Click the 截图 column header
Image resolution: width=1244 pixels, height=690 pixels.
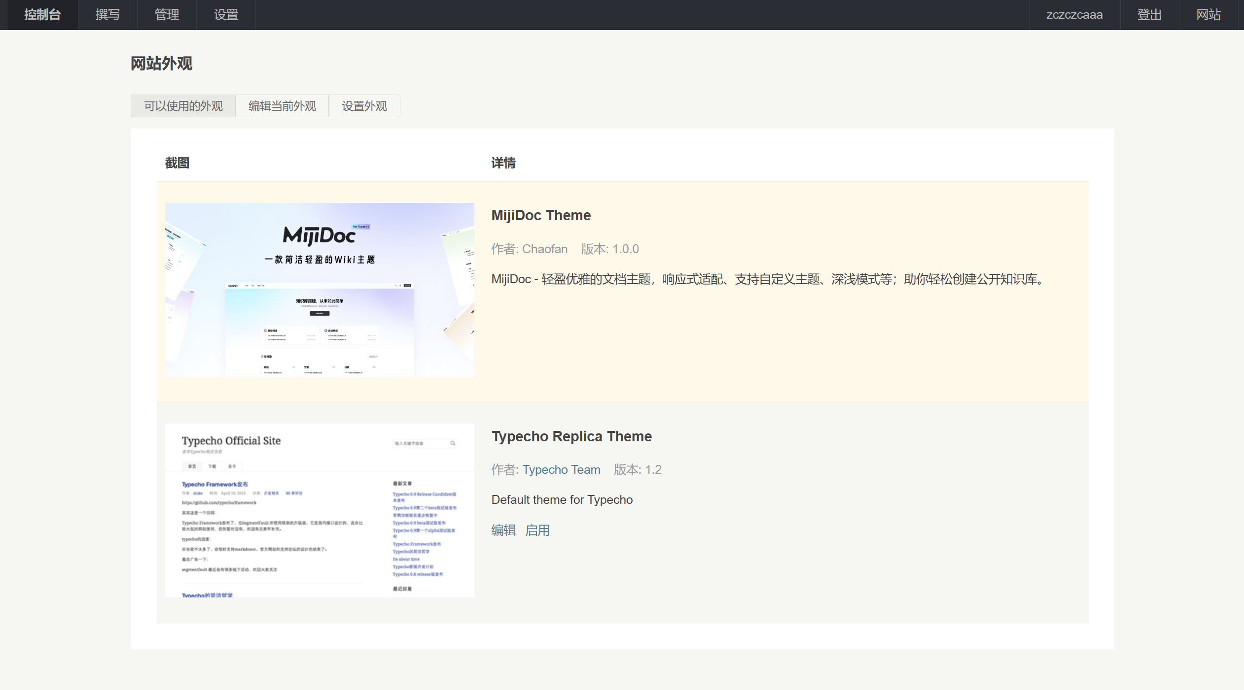(177, 163)
